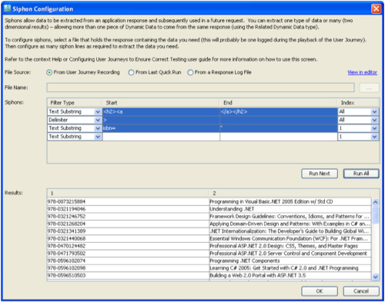Image resolution: width=385 pixels, height=302 pixels.
Task: Select result 978-0596102074
Action: [x=128, y=261]
